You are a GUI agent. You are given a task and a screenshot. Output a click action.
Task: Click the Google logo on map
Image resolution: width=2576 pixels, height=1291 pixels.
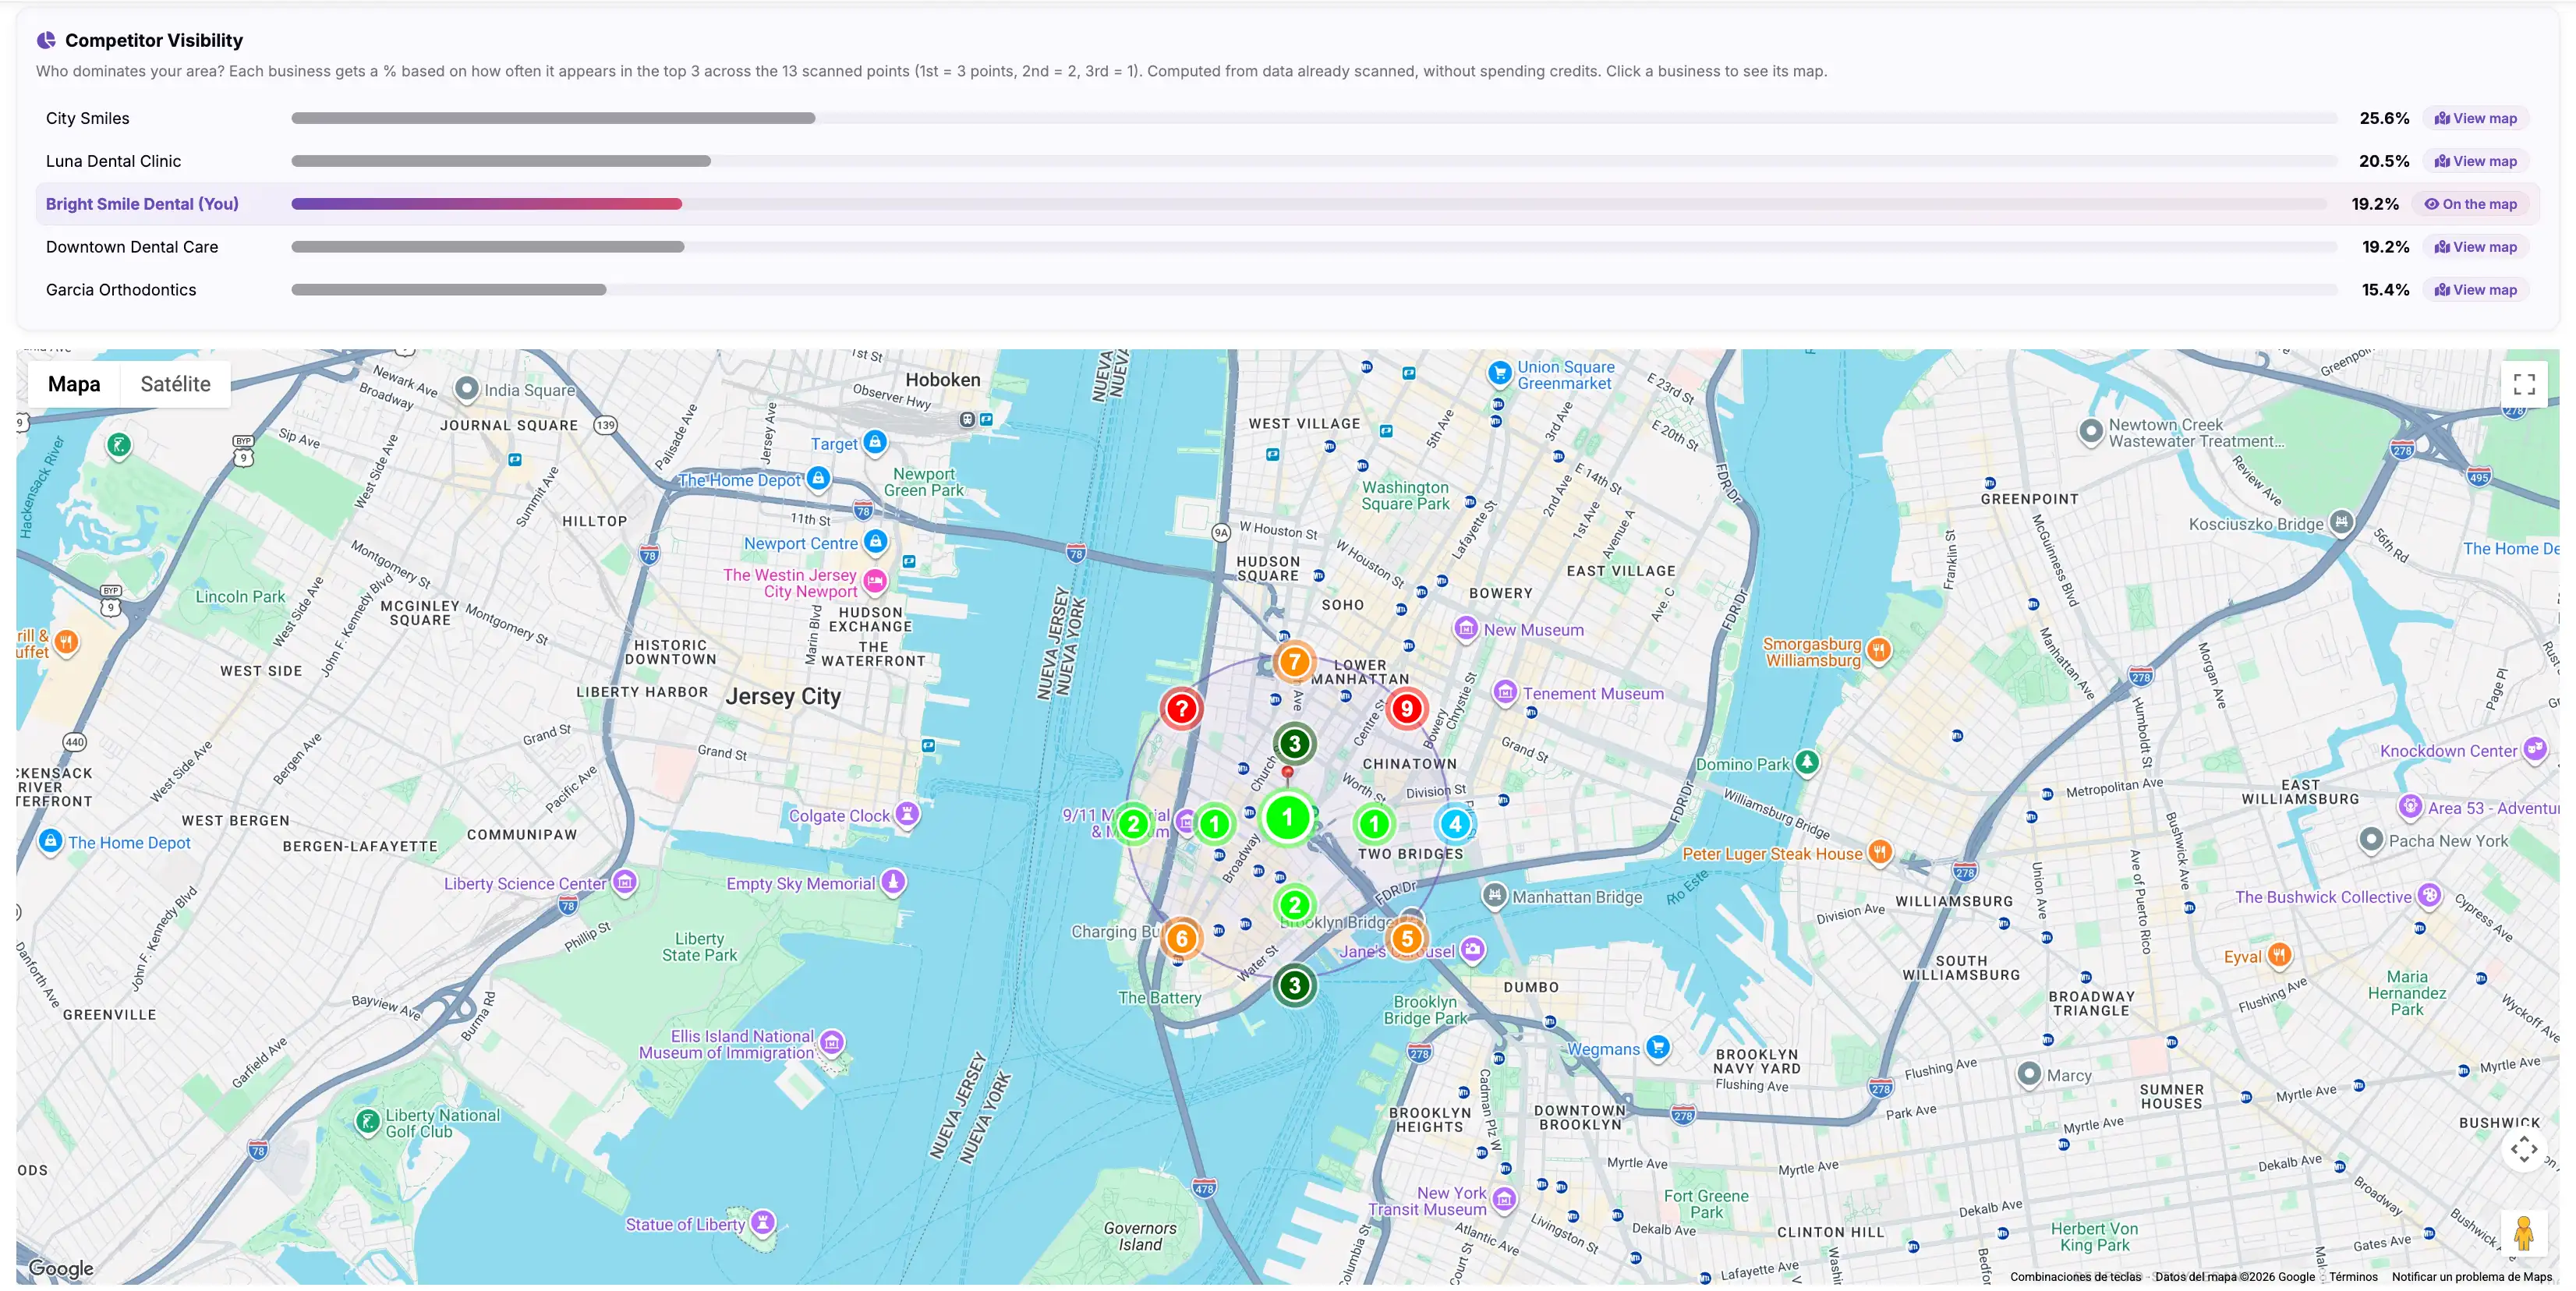pos(61,1268)
